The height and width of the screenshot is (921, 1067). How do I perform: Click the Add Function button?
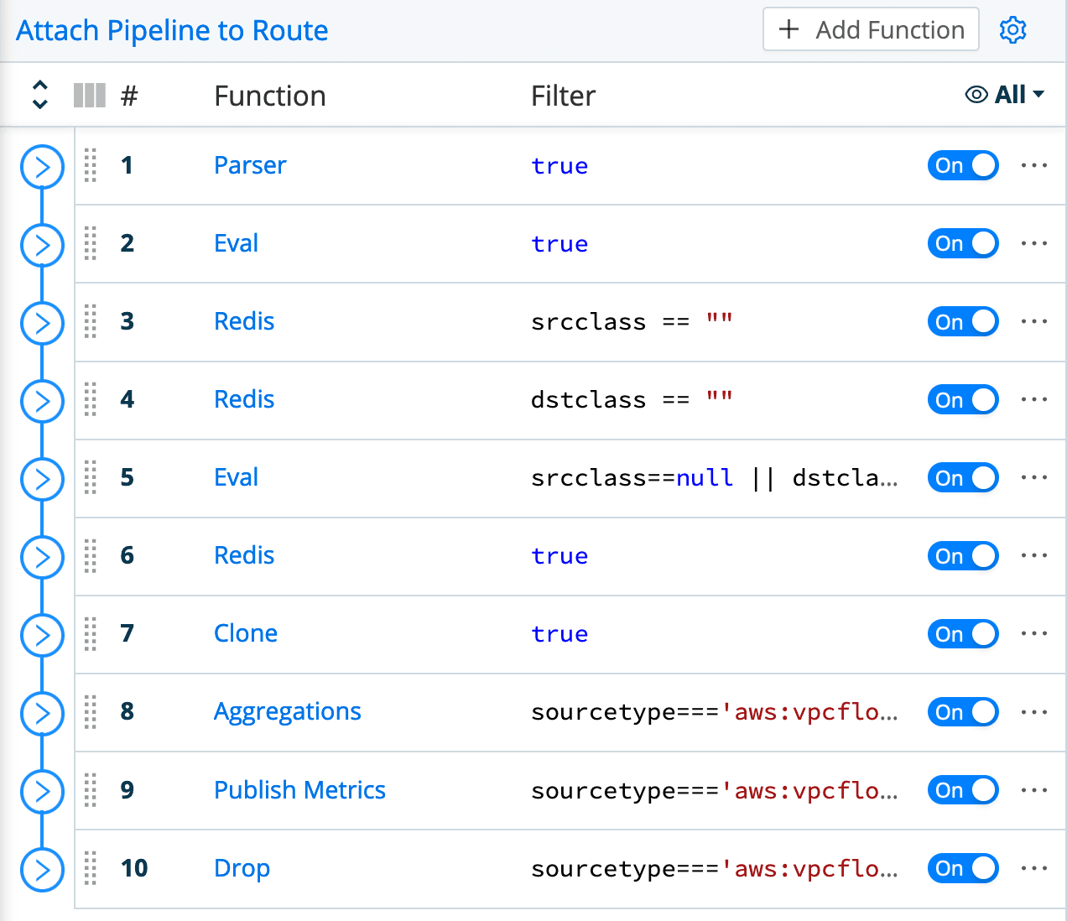click(x=870, y=29)
